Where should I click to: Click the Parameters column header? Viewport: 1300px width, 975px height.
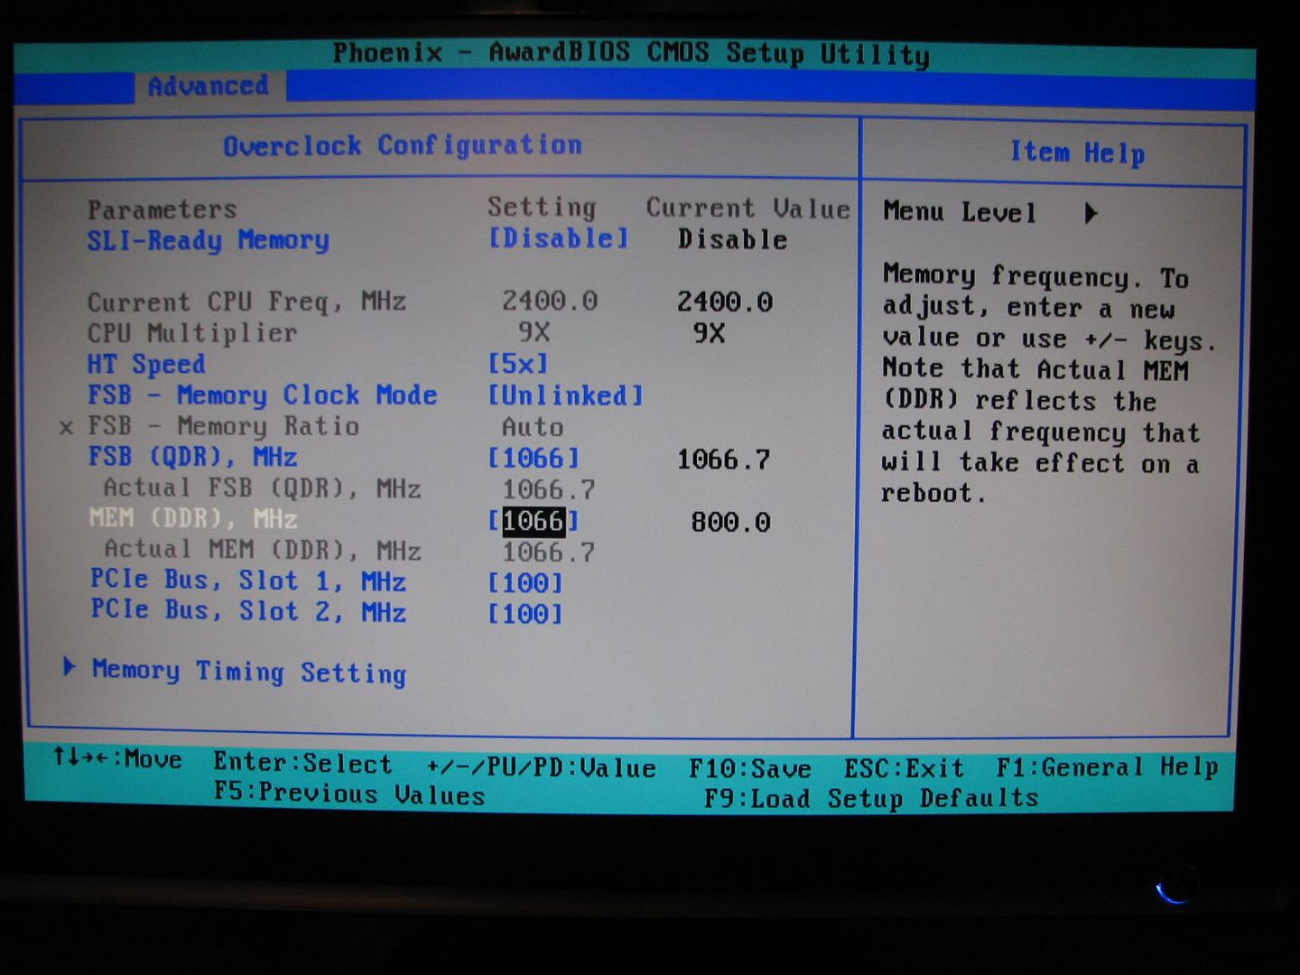(162, 209)
